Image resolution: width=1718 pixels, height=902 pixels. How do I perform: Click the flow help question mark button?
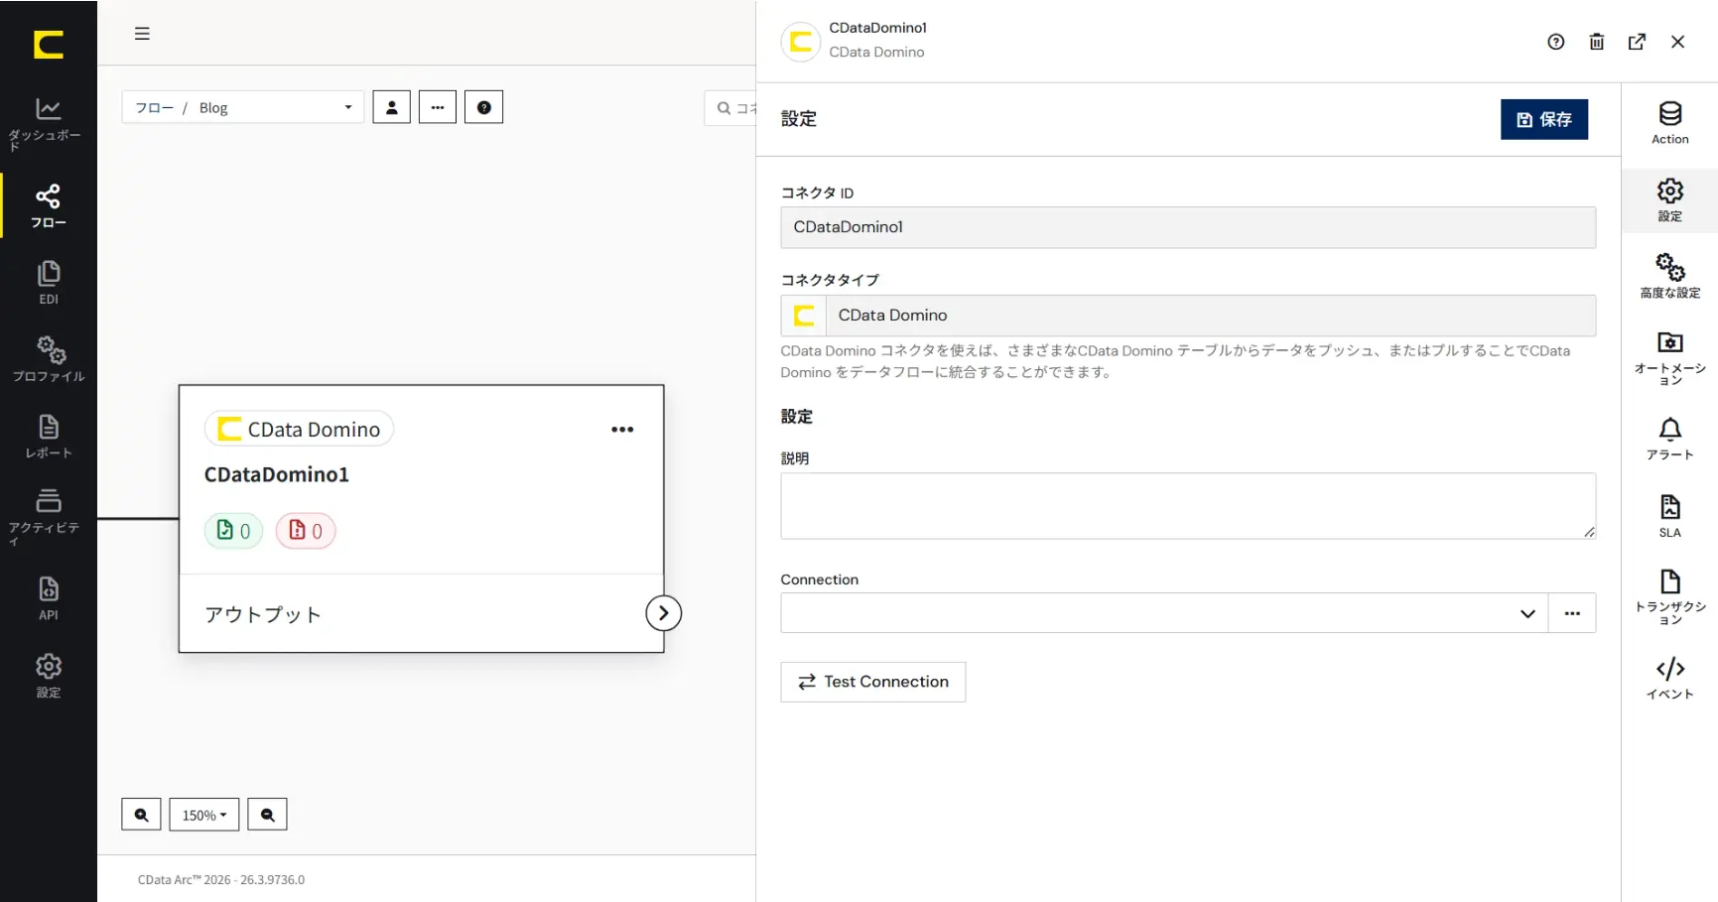(483, 107)
